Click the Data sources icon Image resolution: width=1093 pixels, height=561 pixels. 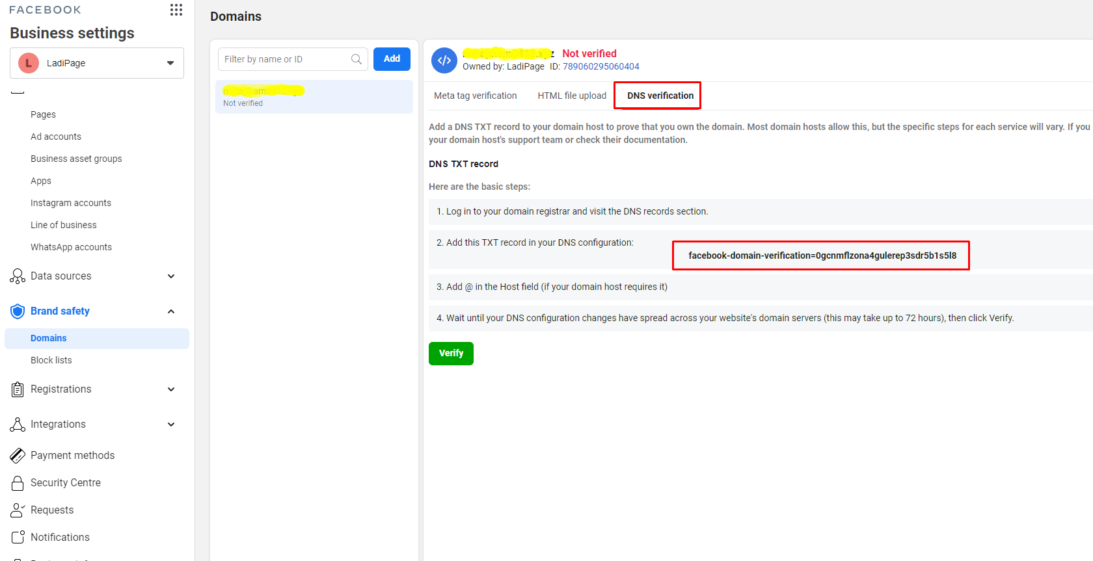pyautogui.click(x=18, y=276)
